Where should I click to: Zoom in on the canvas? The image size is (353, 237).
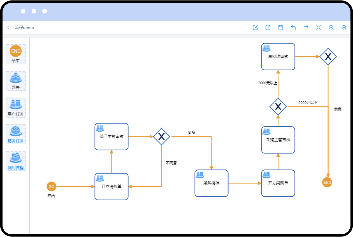click(331, 27)
